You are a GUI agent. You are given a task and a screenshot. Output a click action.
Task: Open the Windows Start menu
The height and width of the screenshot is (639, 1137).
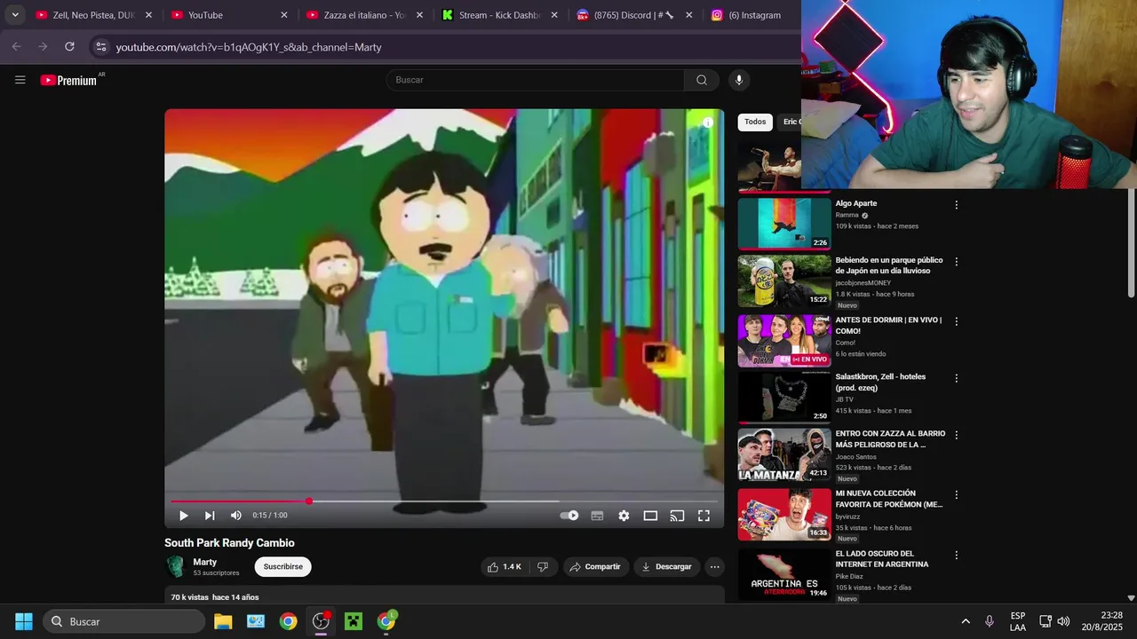click(24, 621)
